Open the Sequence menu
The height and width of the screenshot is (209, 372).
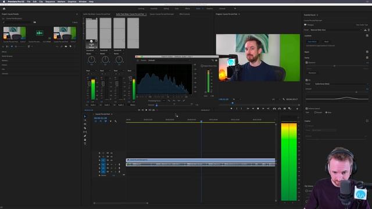50,2
